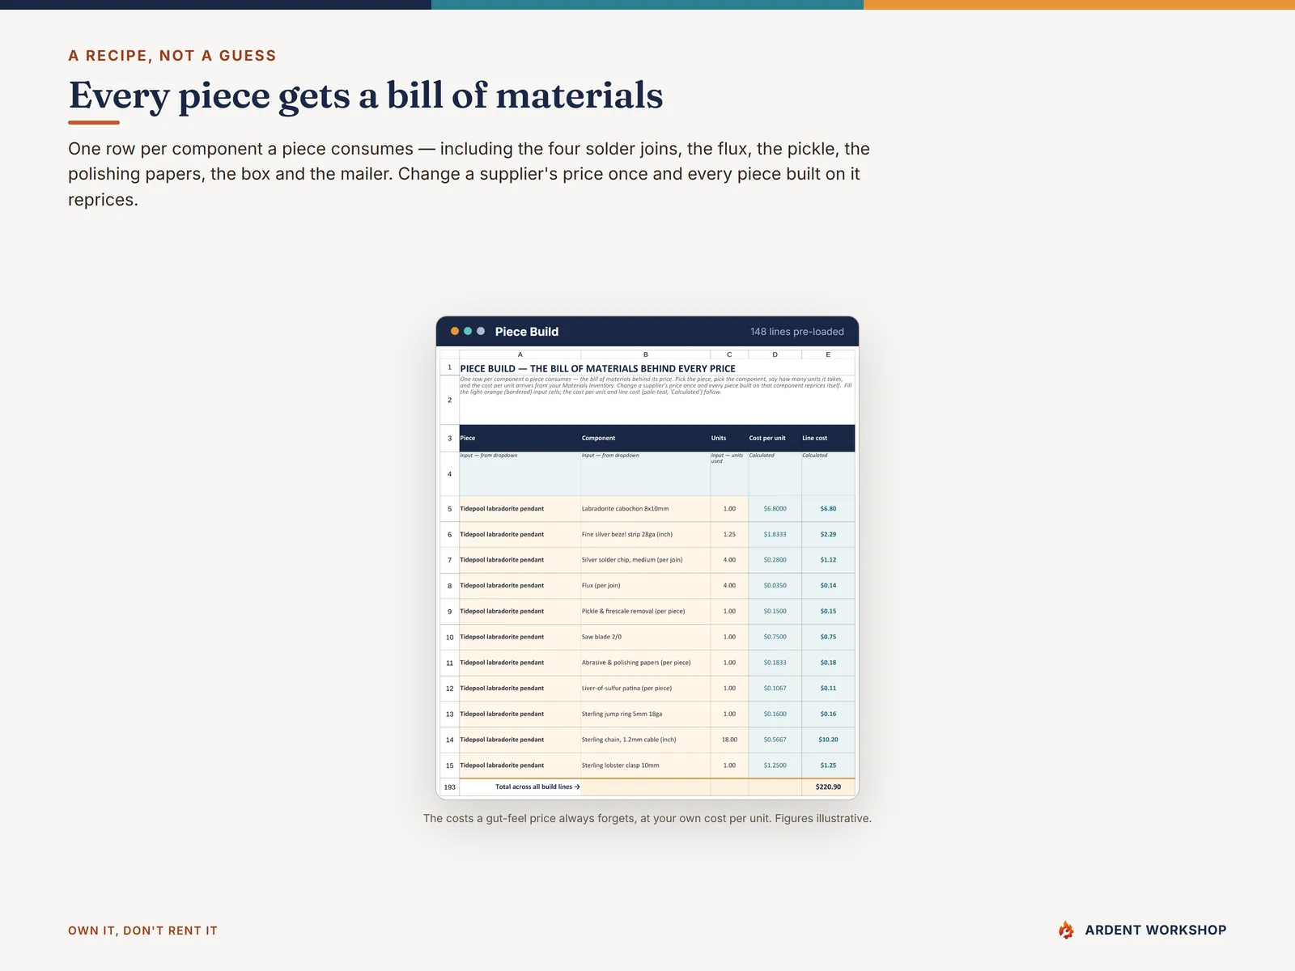Select row 193 number header
The width and height of the screenshot is (1295, 971).
coord(449,787)
